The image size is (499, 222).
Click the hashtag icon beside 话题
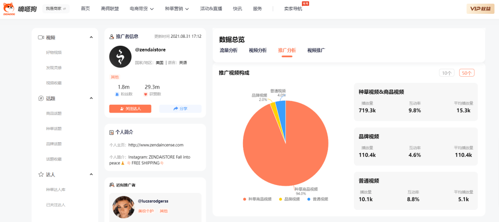coord(41,98)
